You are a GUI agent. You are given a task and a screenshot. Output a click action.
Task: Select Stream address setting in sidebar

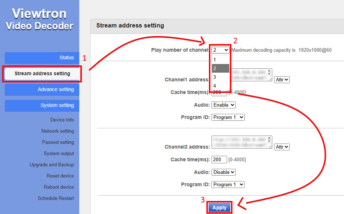point(42,74)
